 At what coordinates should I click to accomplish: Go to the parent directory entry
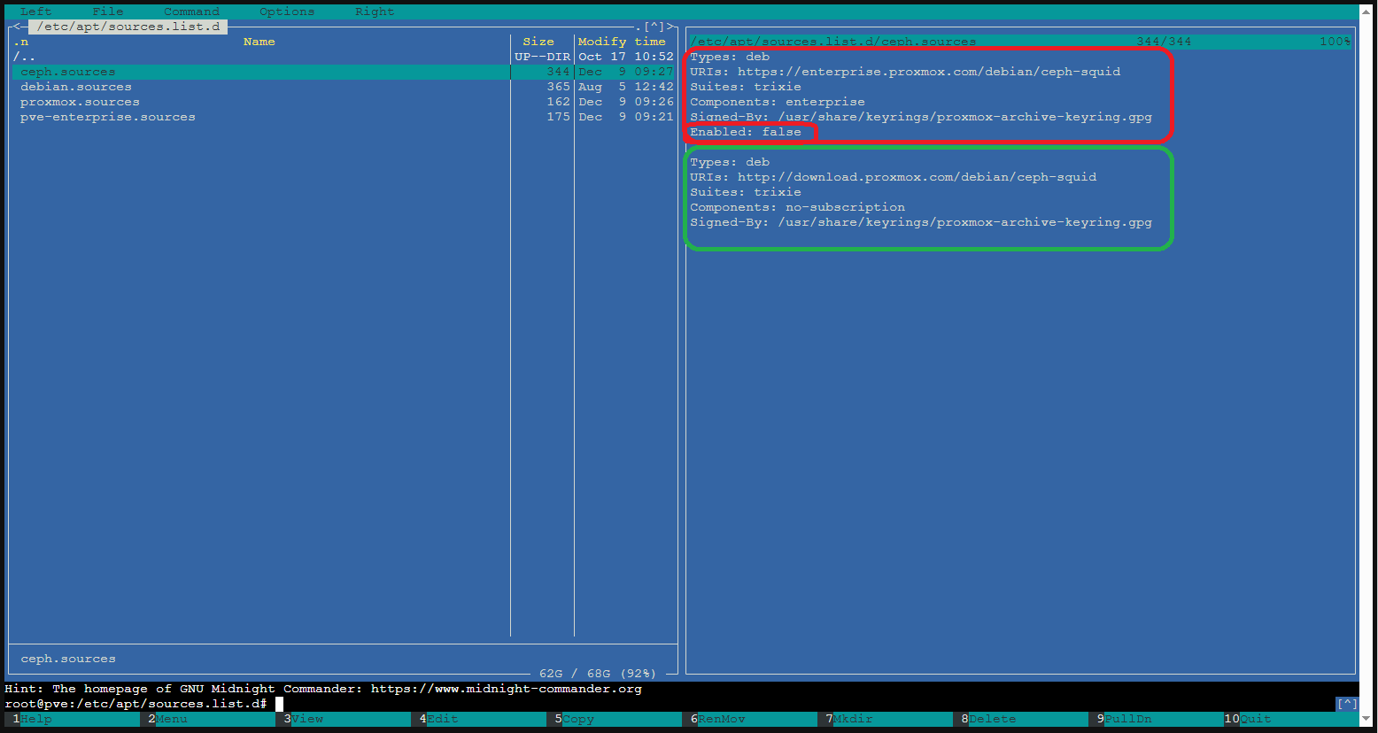pos(25,57)
